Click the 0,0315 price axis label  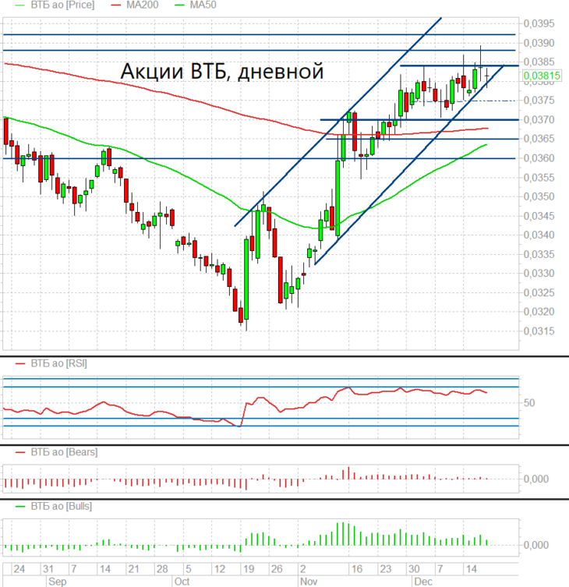point(539,331)
